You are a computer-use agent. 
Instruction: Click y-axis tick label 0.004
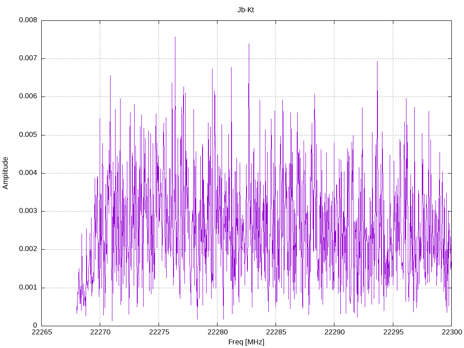coord(28,173)
